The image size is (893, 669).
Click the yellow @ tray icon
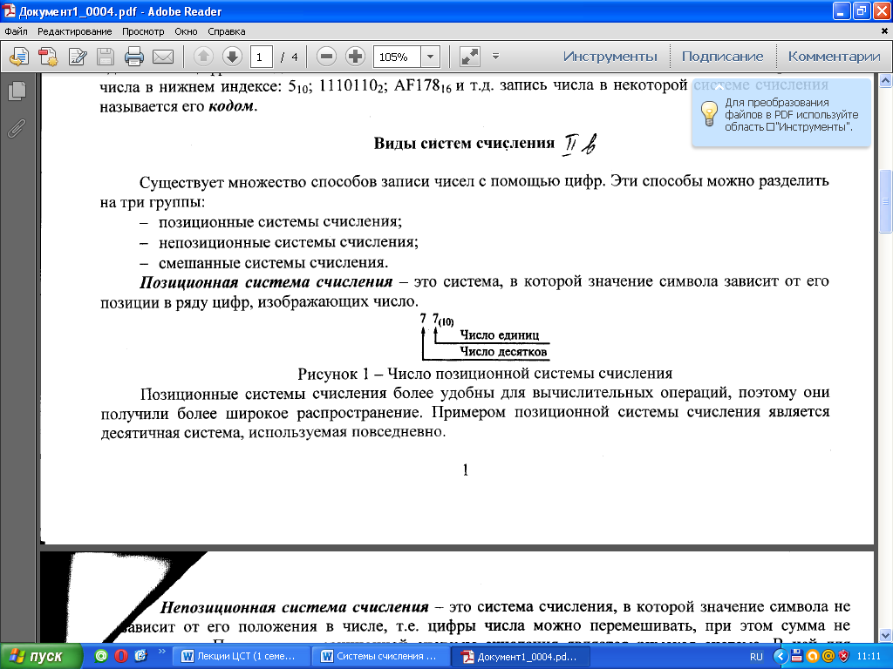click(828, 657)
